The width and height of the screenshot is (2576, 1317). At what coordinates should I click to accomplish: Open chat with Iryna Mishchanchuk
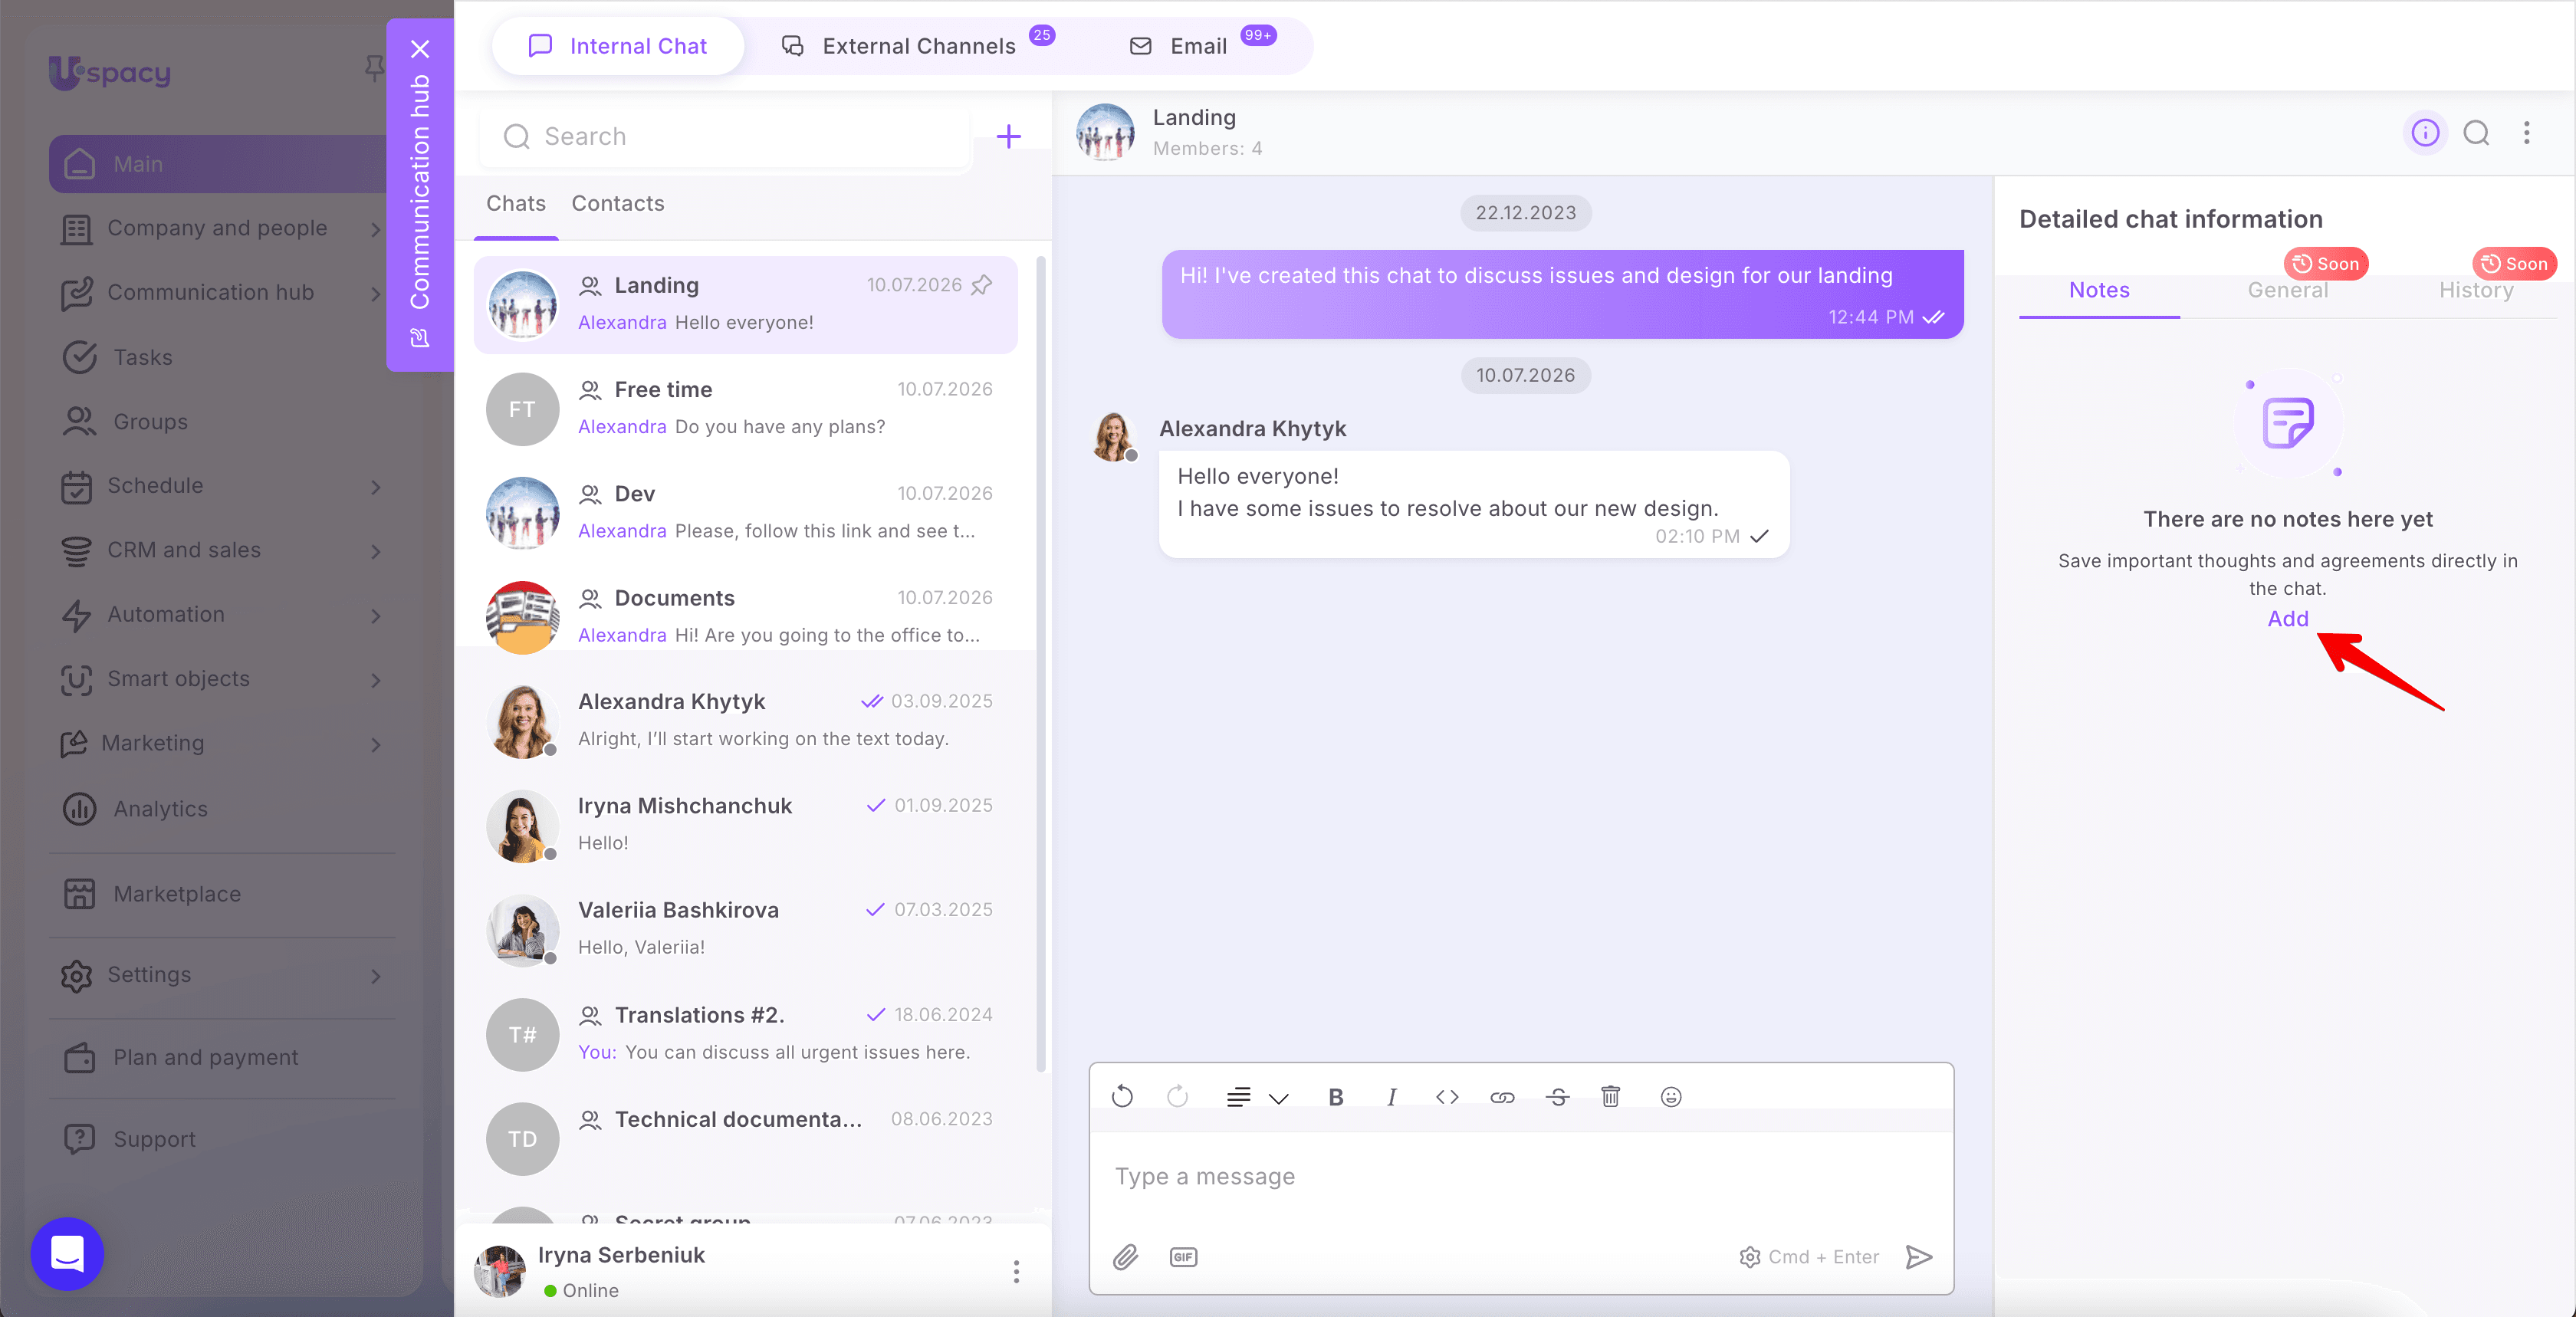click(x=746, y=825)
